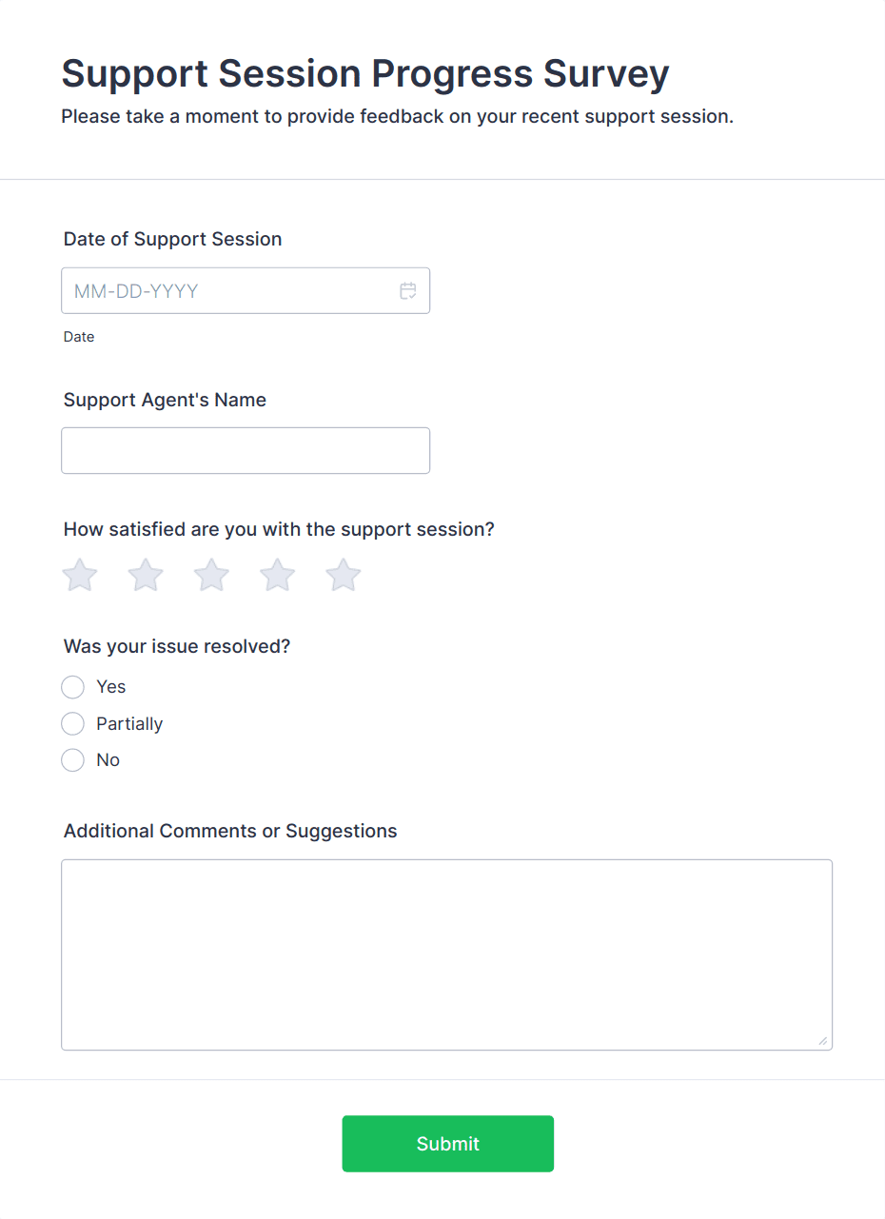Select Yes for issue resolved
885x1219 pixels.
(x=73, y=687)
